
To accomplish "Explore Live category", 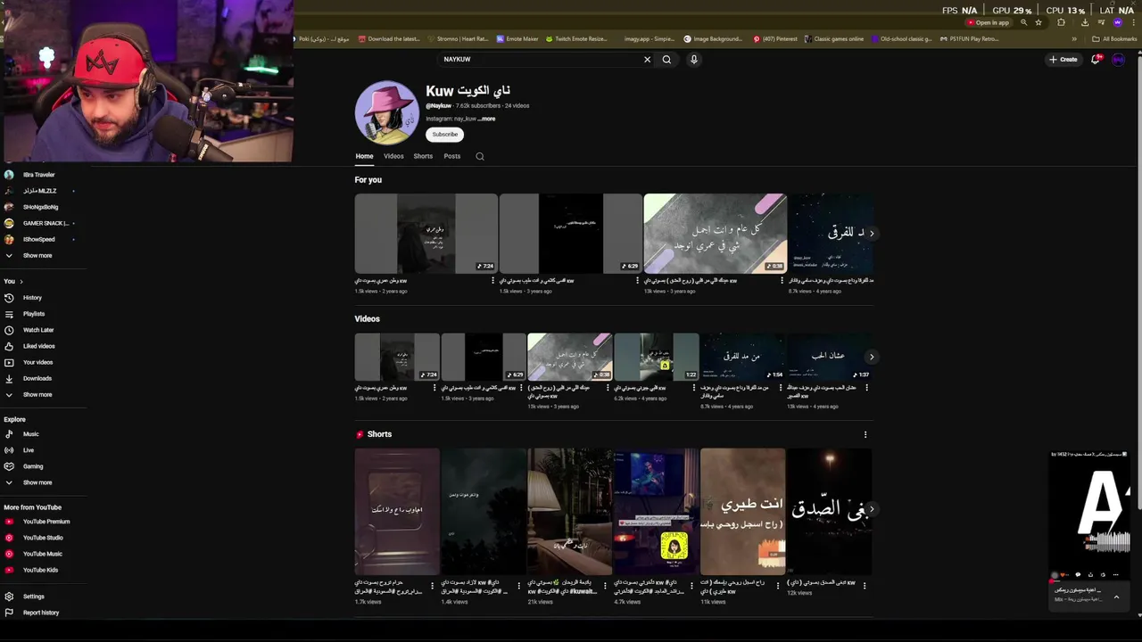I will pos(29,450).
